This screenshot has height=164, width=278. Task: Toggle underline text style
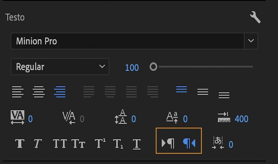click(x=137, y=144)
